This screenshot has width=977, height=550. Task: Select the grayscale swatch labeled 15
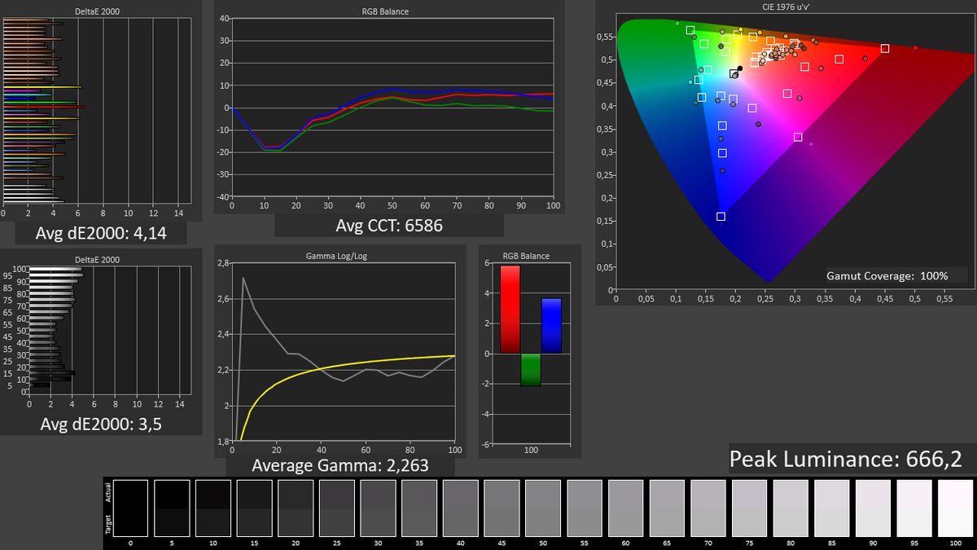coord(254,508)
